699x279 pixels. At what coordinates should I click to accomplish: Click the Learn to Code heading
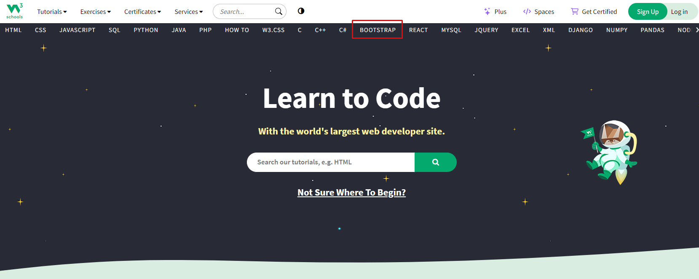pyautogui.click(x=351, y=99)
